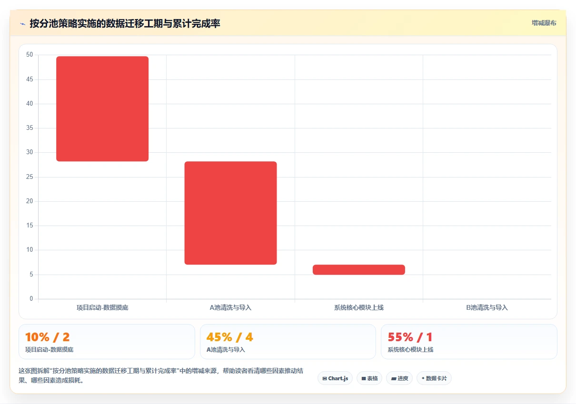The image size is (576, 404).
Task: Select the 进度 tag chip
Action: [399, 378]
